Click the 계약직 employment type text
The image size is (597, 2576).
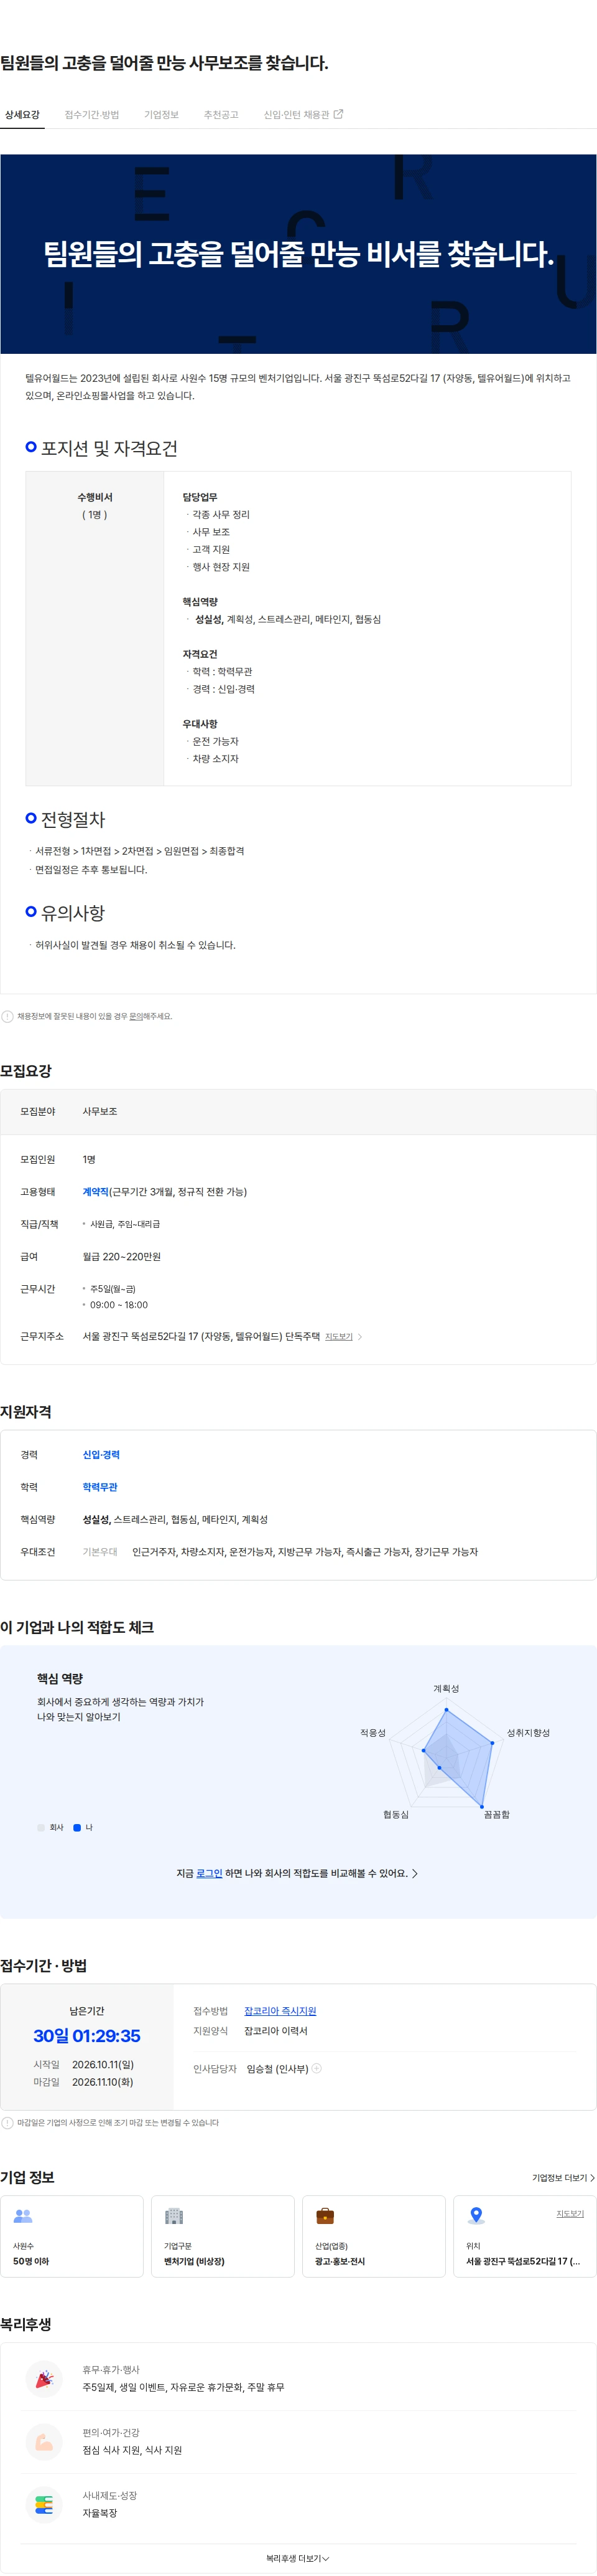click(x=96, y=1192)
